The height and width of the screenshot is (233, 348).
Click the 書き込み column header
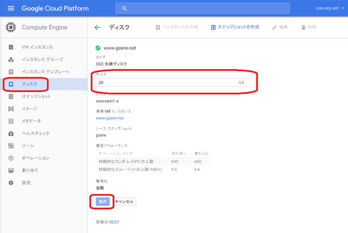[x=202, y=154]
